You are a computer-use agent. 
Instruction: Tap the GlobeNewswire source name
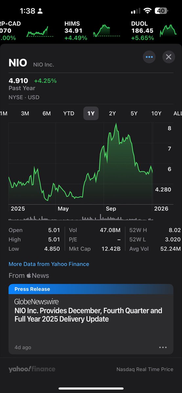click(36, 301)
